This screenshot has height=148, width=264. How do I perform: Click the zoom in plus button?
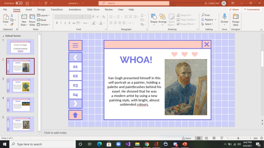pyautogui.click(x=250, y=138)
